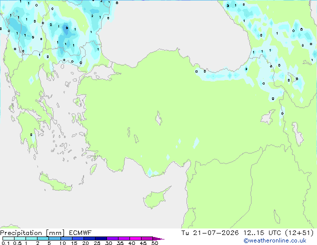
Task: Click the '12..15 UTC' time range text
Action: pyautogui.click(x=262, y=233)
